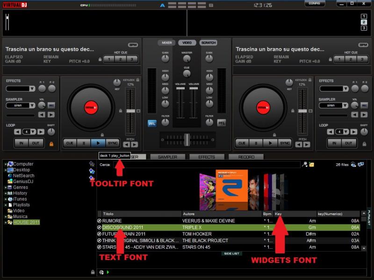Sort the song list by Titolo column
374x280 pixels.
click(142, 214)
